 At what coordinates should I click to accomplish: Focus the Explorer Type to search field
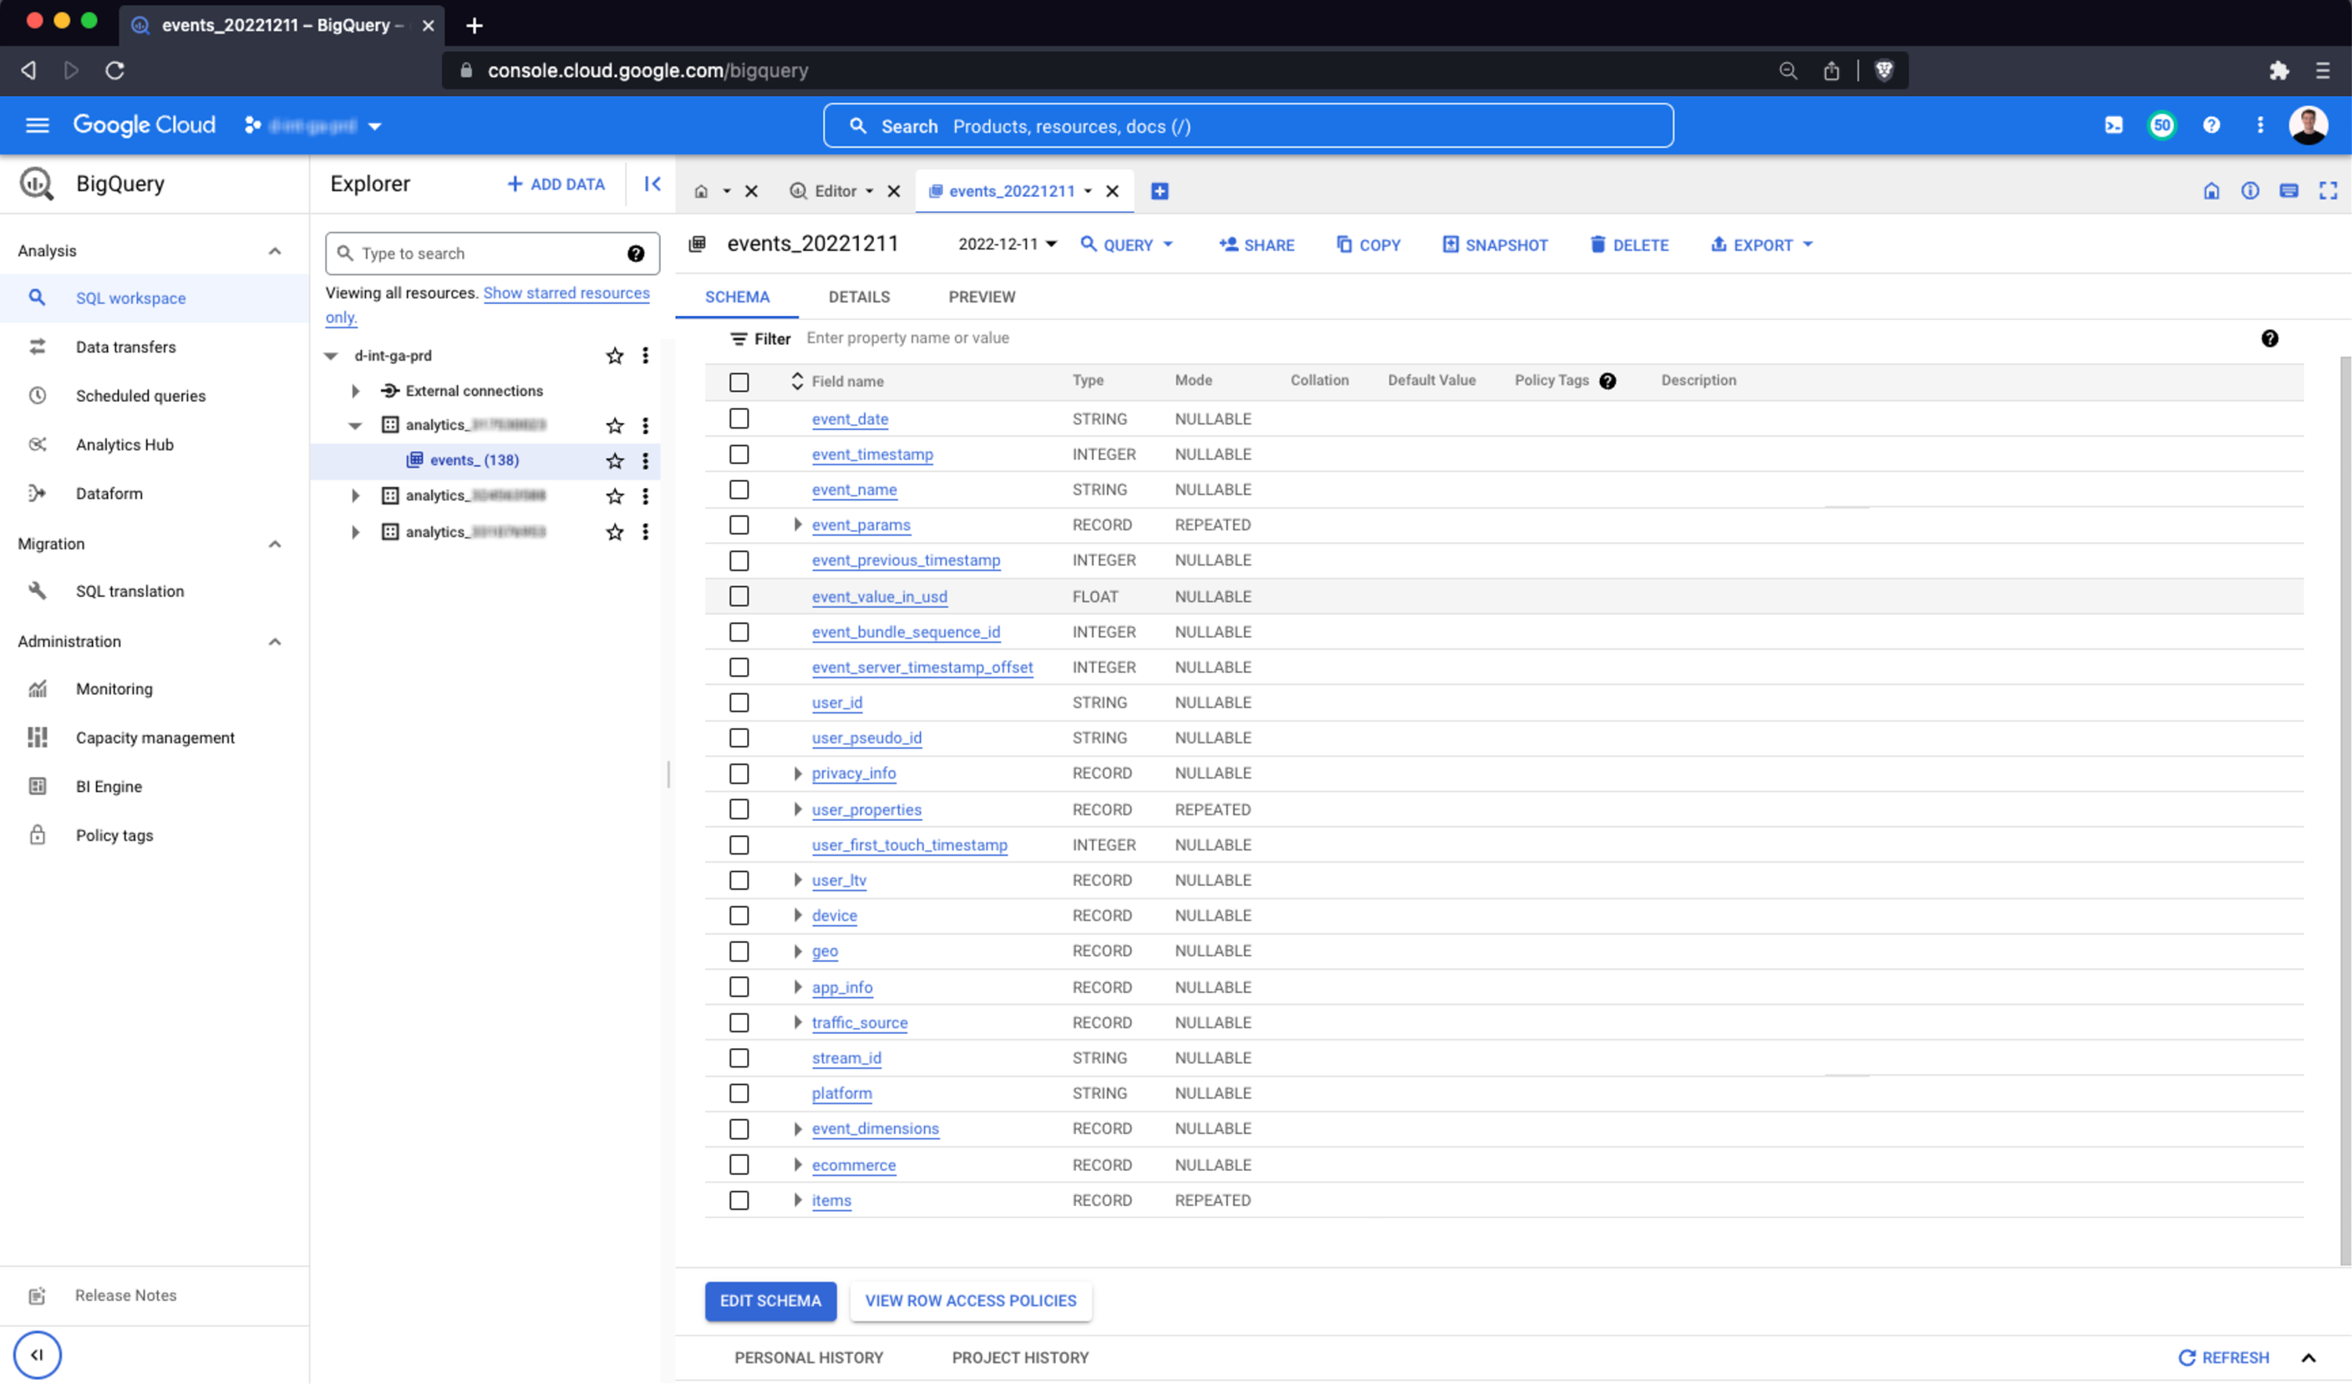pos(492,254)
